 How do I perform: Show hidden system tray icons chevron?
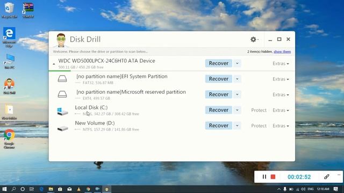tap(279, 189)
